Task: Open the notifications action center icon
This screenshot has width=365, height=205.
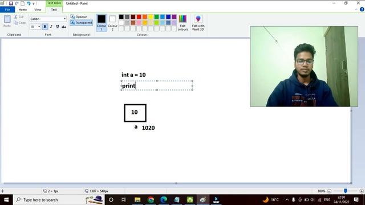Action: [x=356, y=200]
